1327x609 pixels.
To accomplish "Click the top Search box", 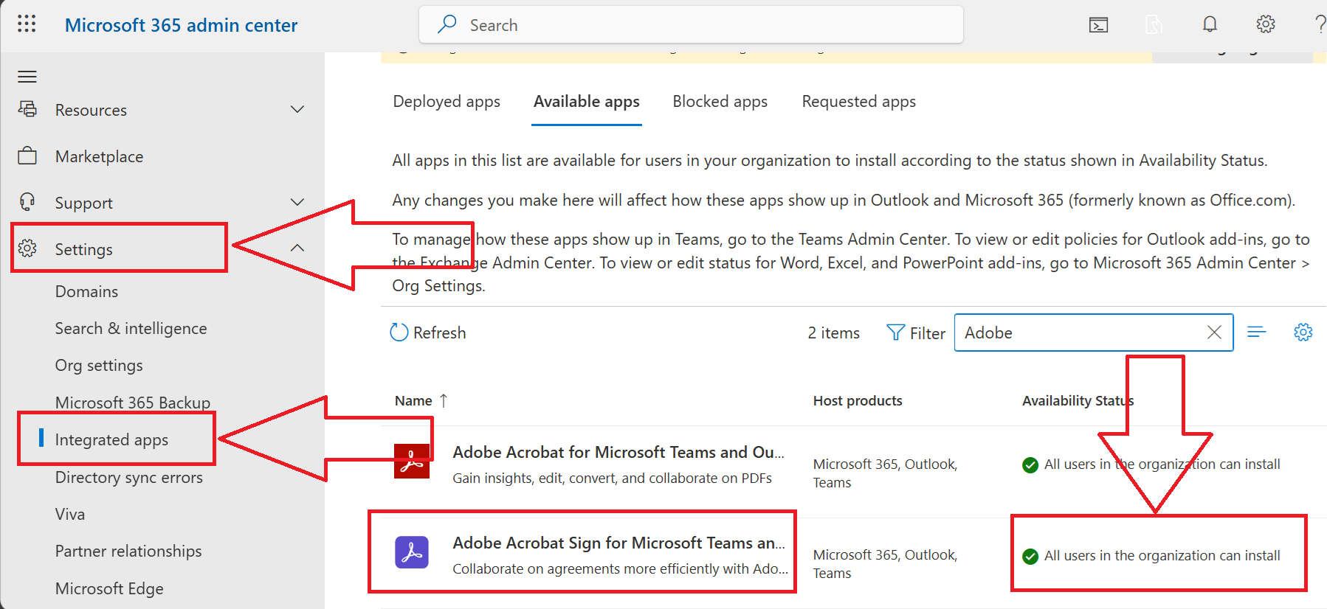I will [x=691, y=25].
